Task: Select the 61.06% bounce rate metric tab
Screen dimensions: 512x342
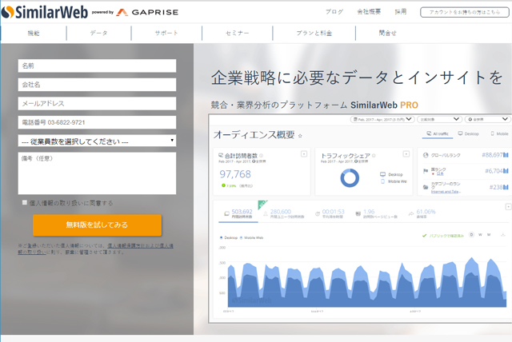Action: pos(422,213)
